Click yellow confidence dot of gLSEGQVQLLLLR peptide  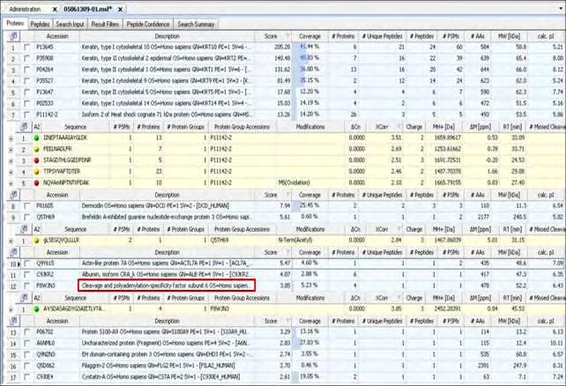coord(36,241)
